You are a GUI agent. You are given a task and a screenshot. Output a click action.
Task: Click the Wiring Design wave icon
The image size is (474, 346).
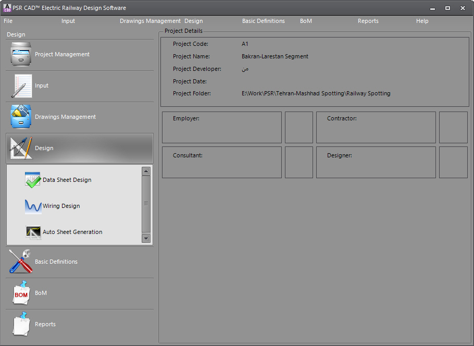click(33, 206)
